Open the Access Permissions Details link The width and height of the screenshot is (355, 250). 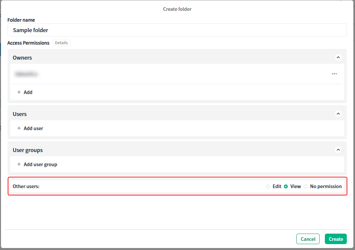[61, 43]
